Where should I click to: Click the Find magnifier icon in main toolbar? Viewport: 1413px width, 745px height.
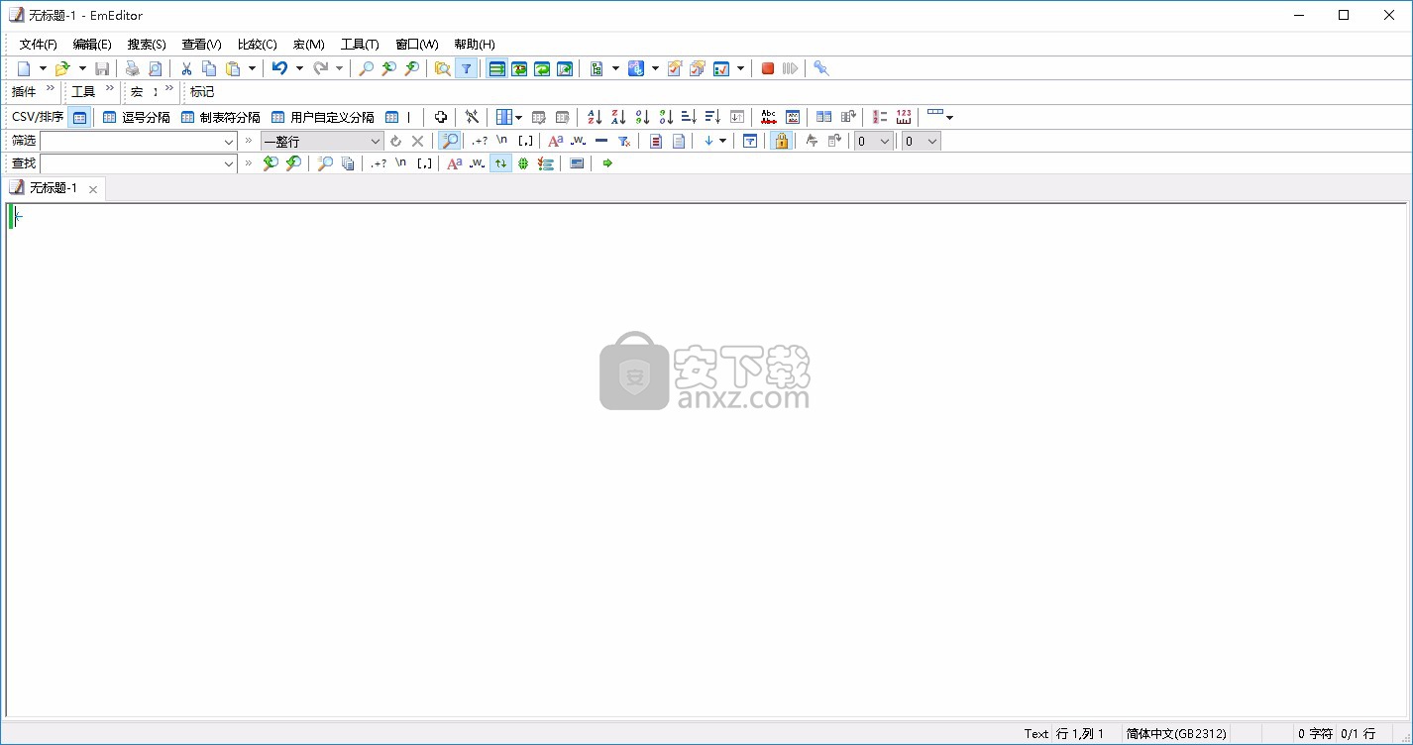coord(366,68)
